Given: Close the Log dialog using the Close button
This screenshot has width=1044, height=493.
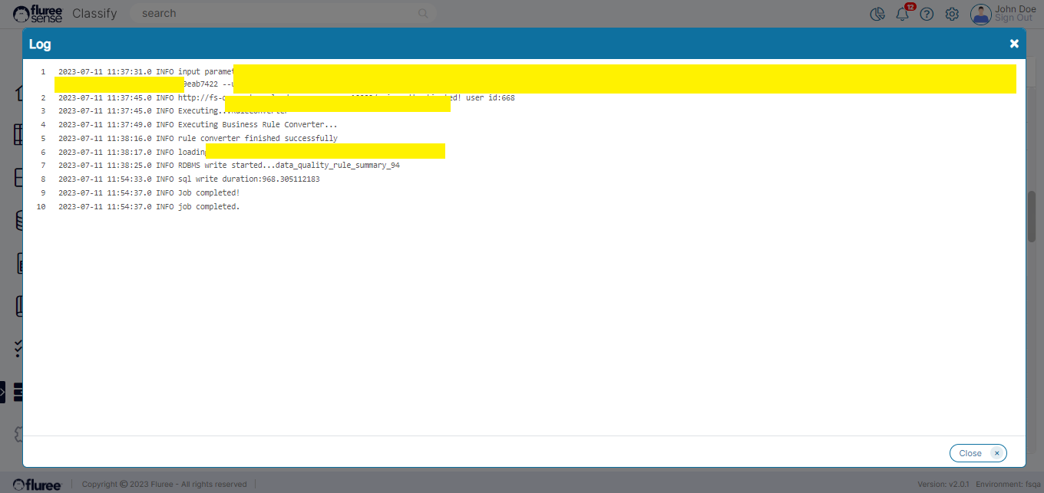Looking at the screenshot, I should (977, 453).
